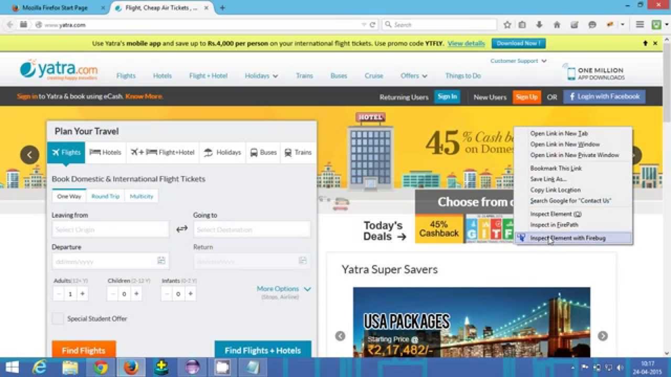This screenshot has width=671, height=377.
Task: Open the View details promo link
Action: 466,43
